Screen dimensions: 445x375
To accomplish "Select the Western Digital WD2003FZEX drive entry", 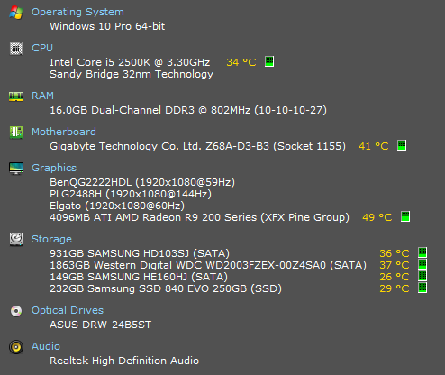I will tap(208, 265).
